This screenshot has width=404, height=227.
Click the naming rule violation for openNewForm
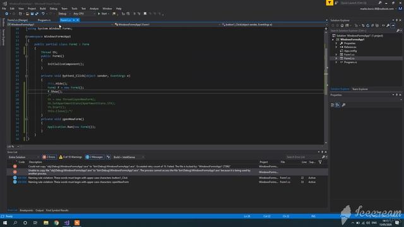[x=167, y=182]
